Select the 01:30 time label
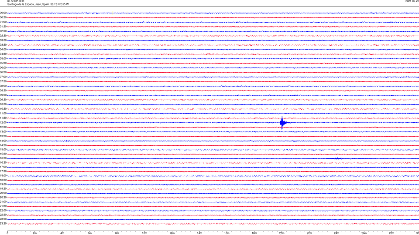The height and width of the screenshot is (235, 419). [x=3, y=27]
